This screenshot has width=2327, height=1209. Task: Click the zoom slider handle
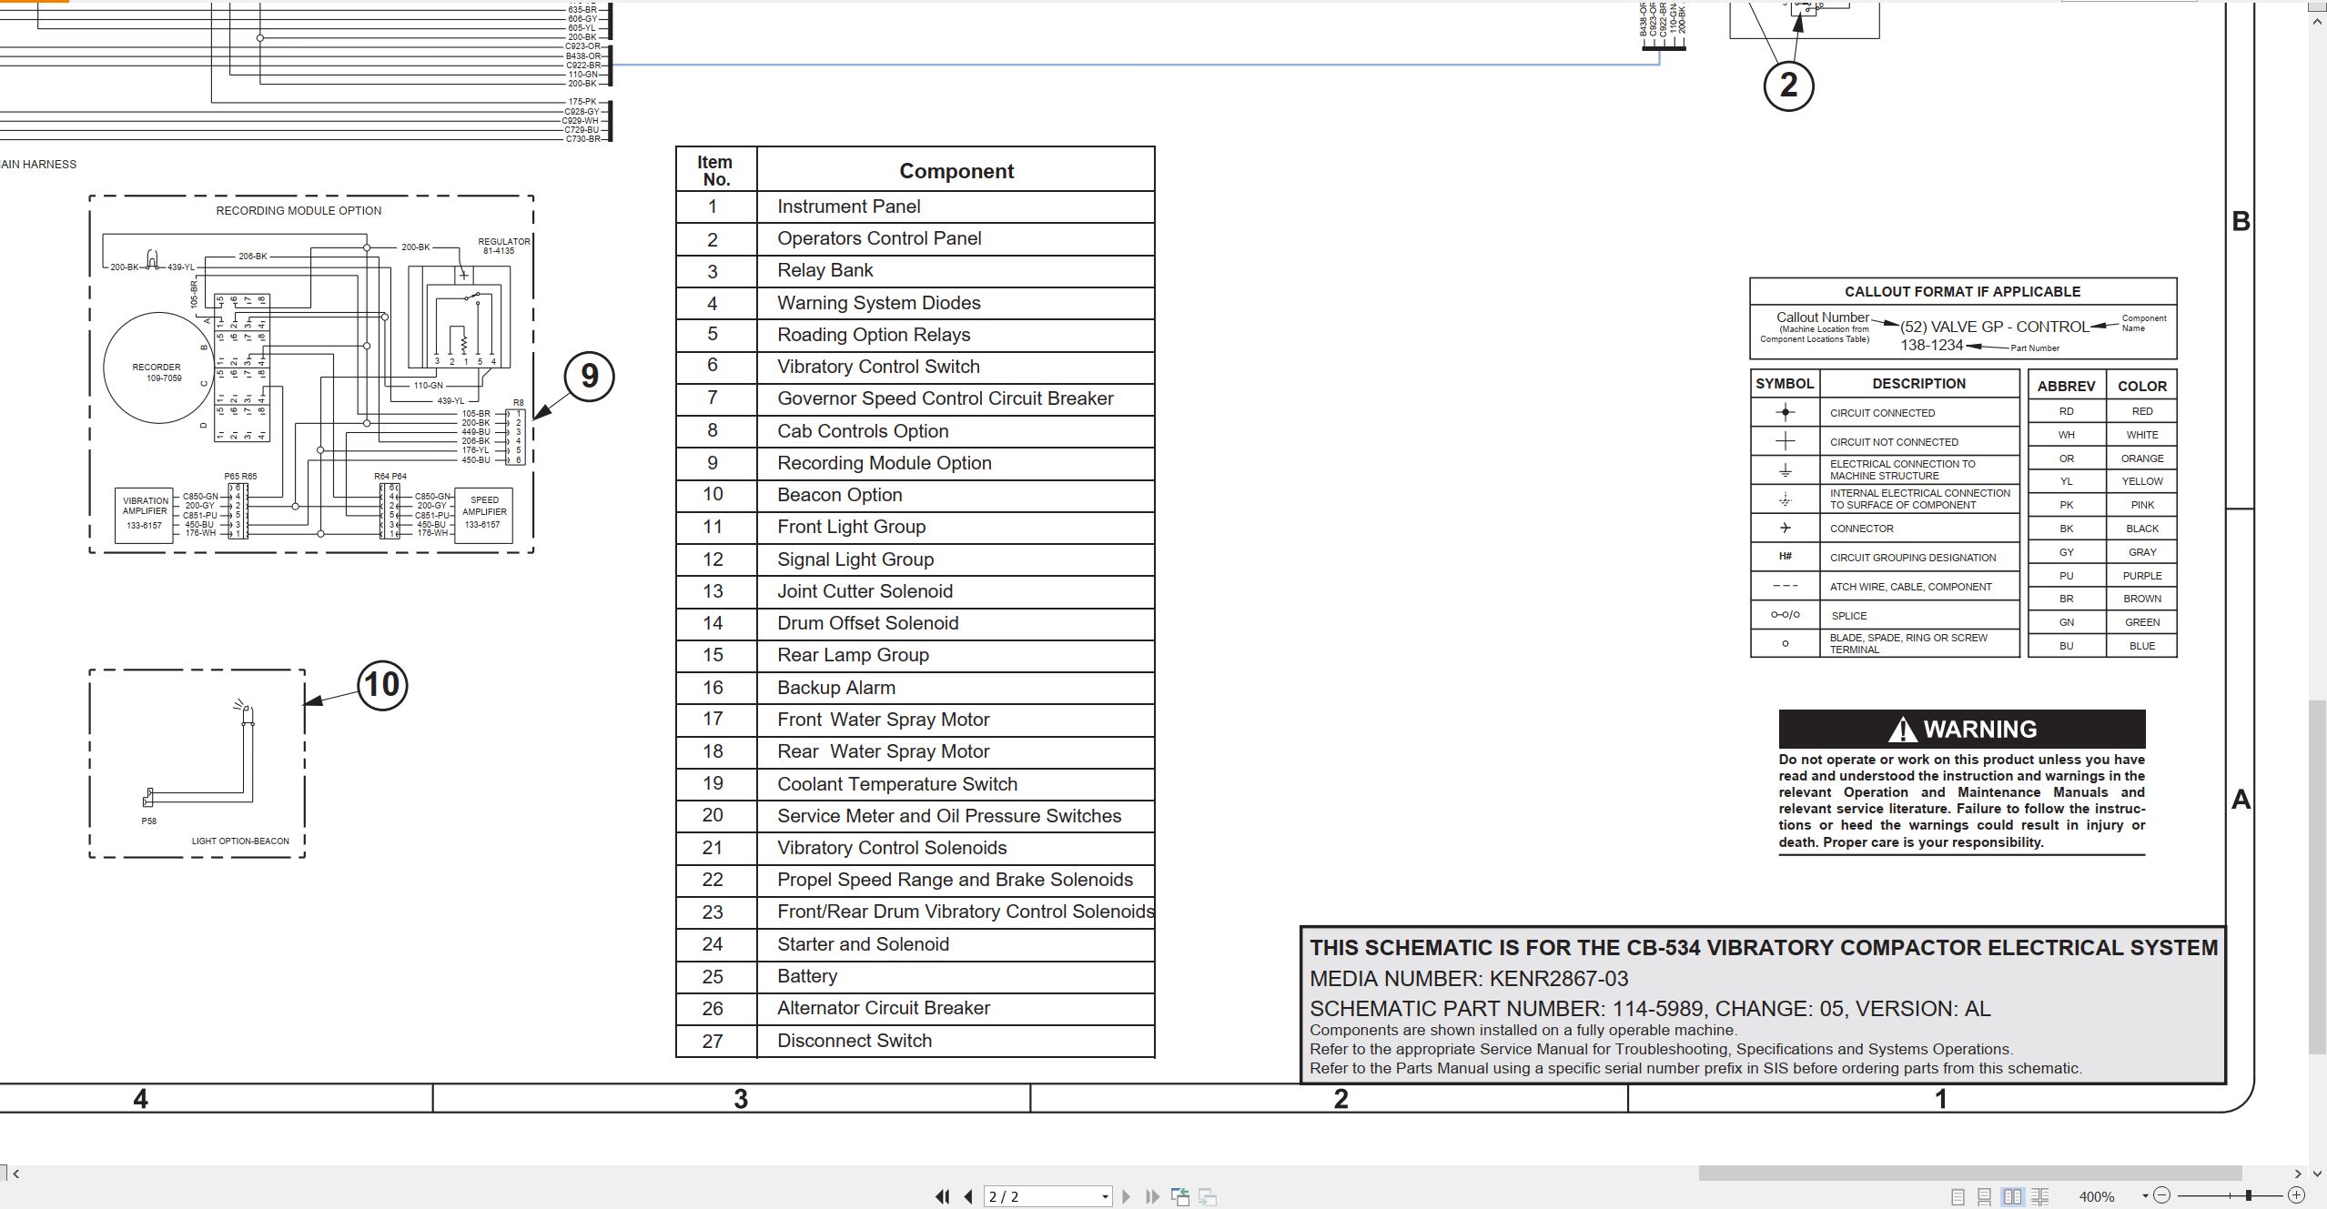point(2249,1195)
